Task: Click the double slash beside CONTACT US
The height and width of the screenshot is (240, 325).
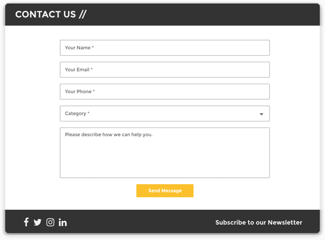Action: [83, 15]
